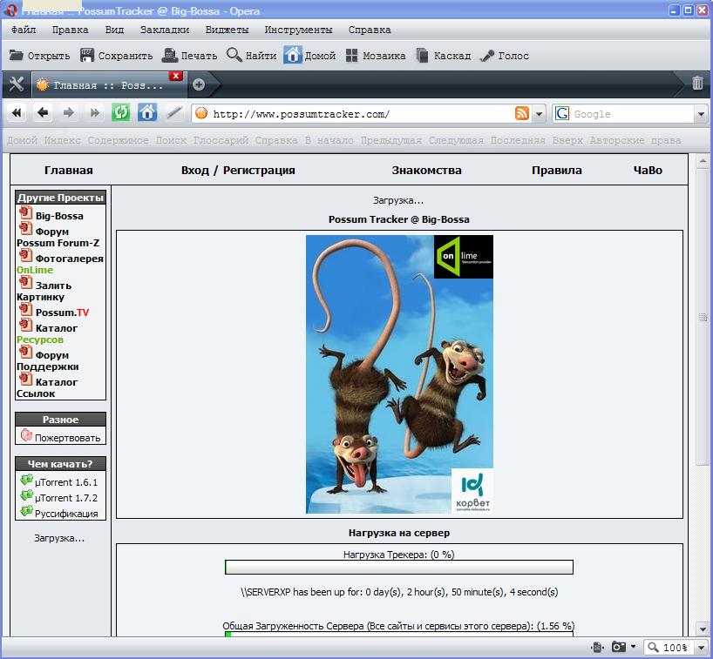713x659 pixels.
Task: Open the Закладки menu
Action: click(165, 30)
